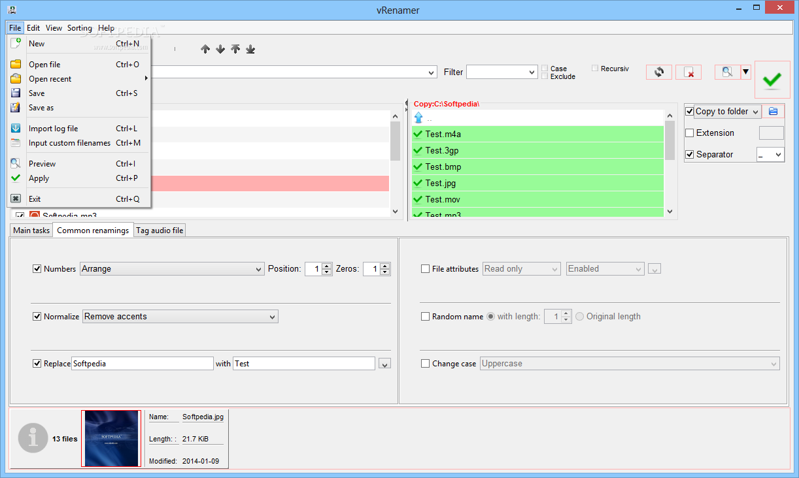The width and height of the screenshot is (799, 478).
Task: Enable the Recursiv checkbox
Action: [x=595, y=68]
